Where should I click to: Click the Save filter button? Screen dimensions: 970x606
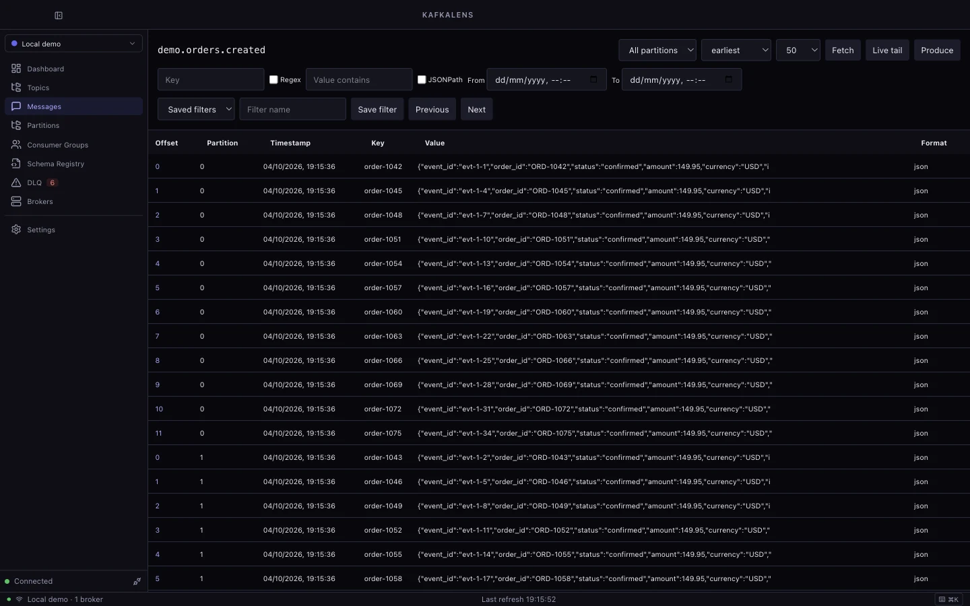[377, 109]
